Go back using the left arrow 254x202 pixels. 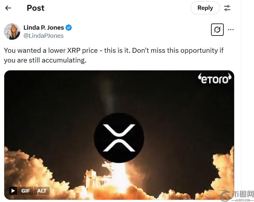[x=8, y=8]
